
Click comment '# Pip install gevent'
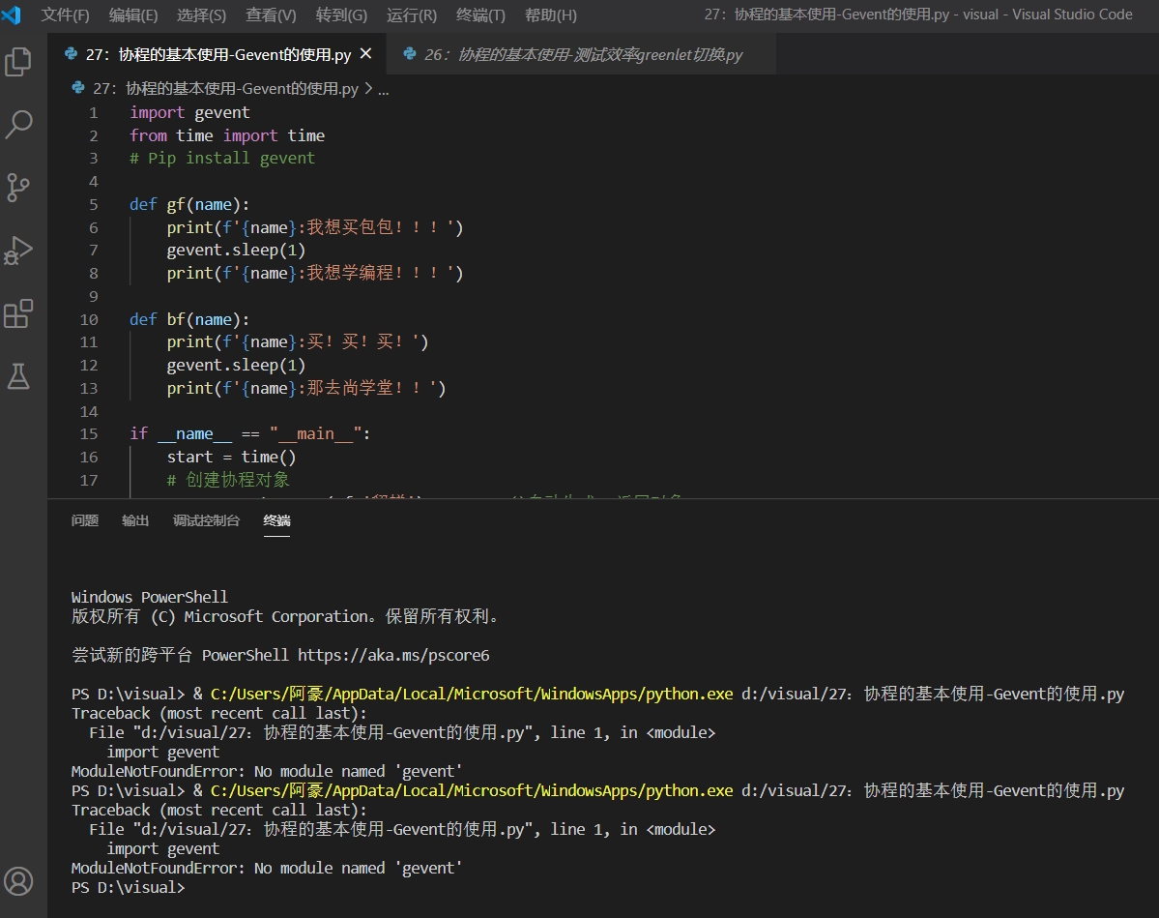tap(222, 159)
